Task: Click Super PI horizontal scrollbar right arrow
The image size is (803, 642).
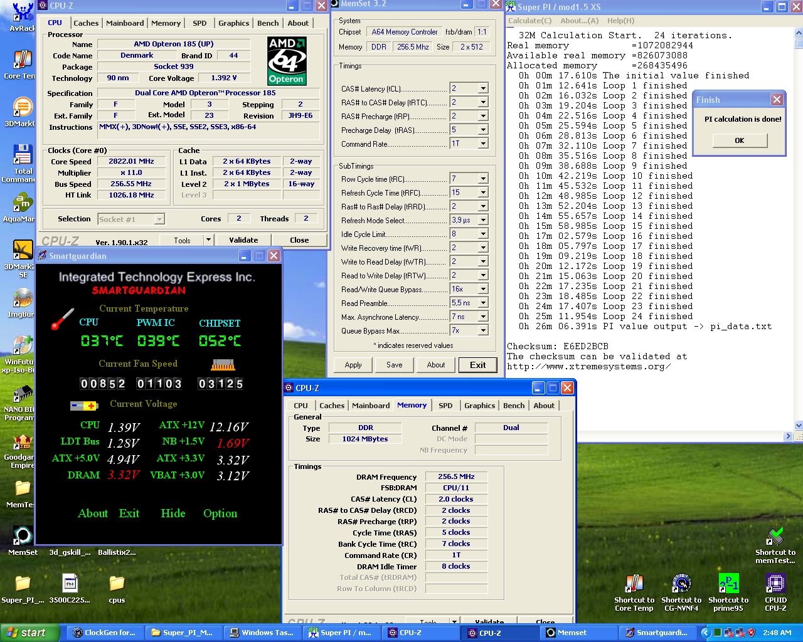Action: point(789,436)
